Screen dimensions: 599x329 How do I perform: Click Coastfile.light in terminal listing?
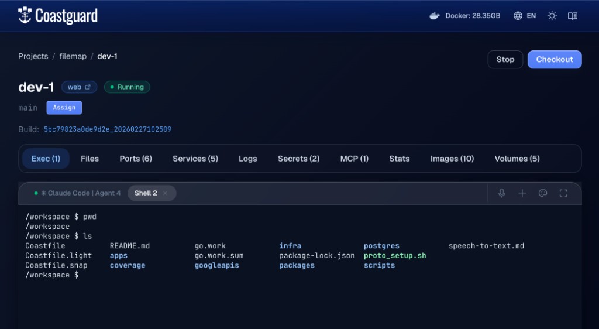(x=58, y=256)
